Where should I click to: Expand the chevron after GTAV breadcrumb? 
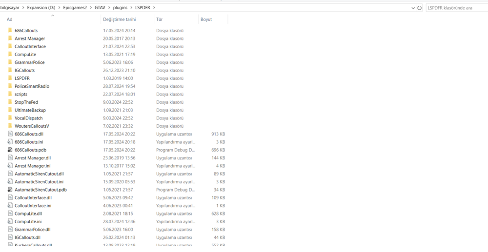pos(108,8)
